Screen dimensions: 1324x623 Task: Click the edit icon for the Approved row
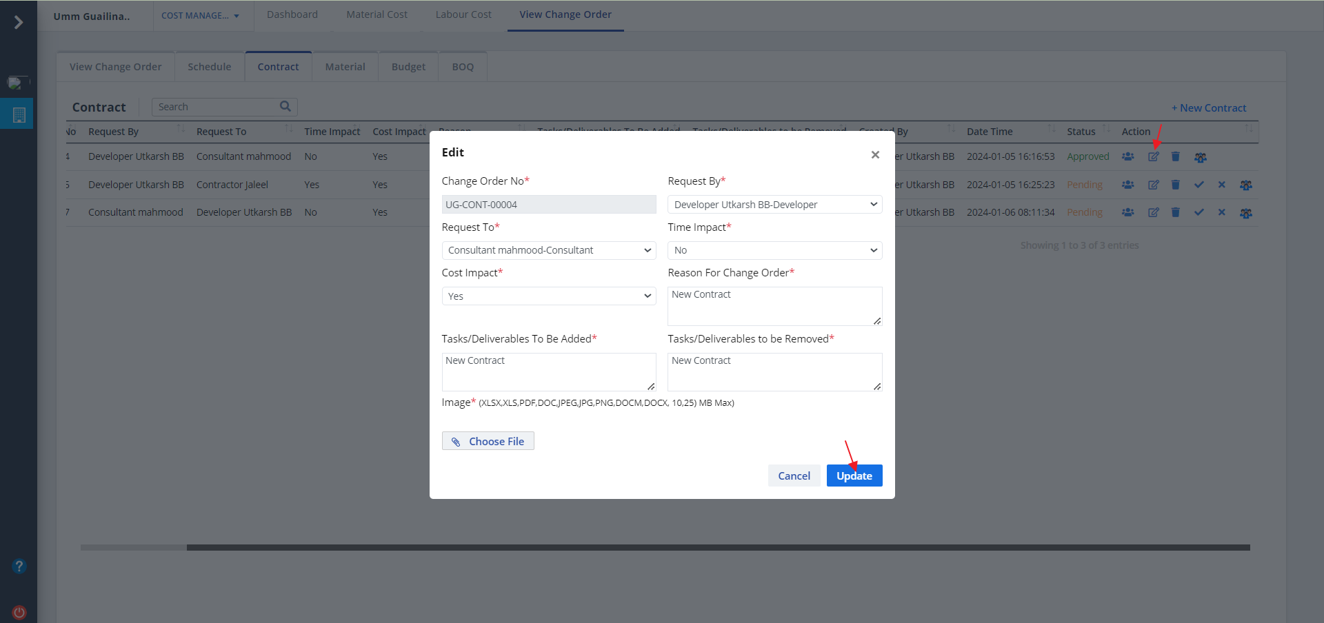(x=1153, y=157)
